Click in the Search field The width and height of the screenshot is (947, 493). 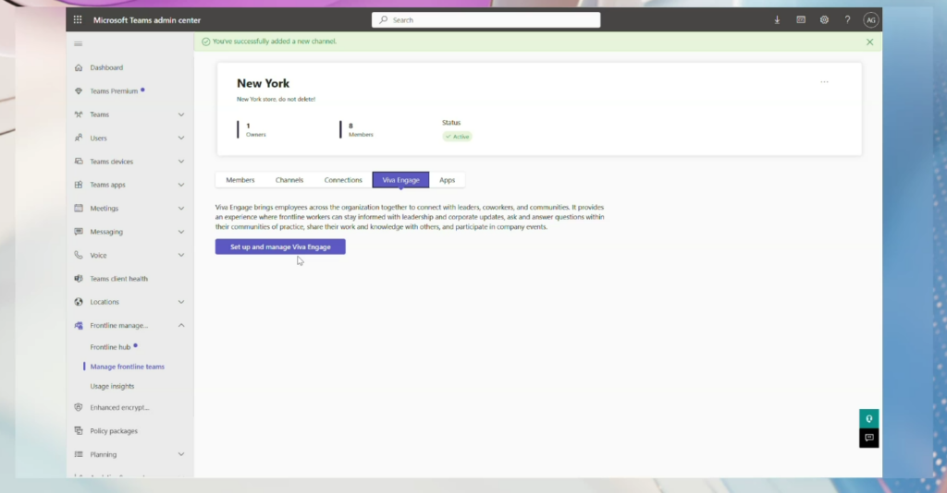[x=486, y=20]
